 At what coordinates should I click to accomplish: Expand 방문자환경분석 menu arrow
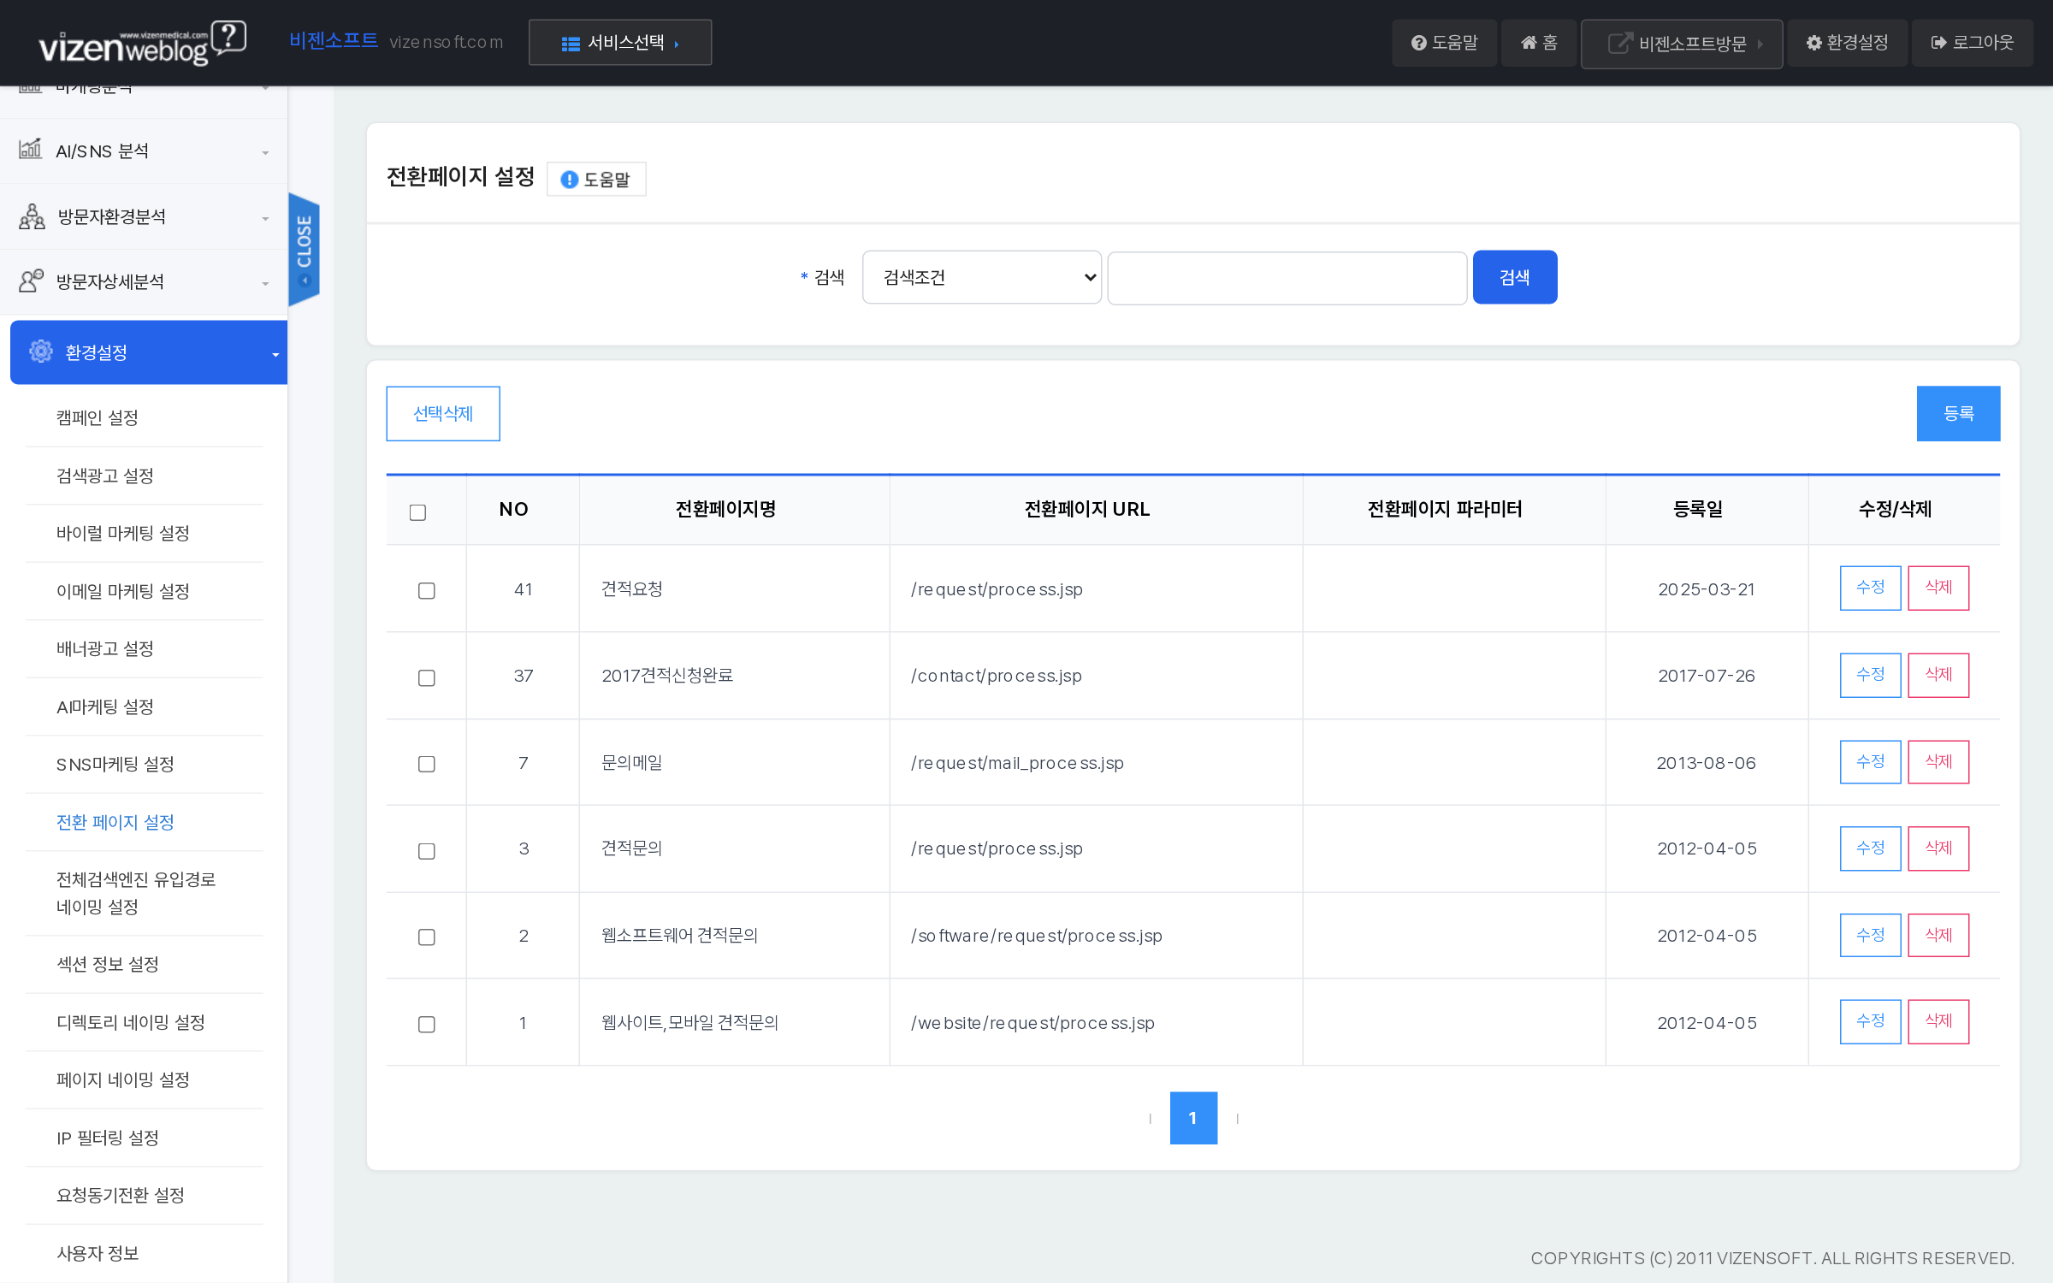(265, 219)
